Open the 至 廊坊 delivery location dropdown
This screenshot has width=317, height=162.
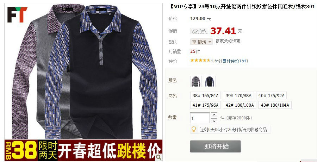pyautogui.click(x=201, y=42)
